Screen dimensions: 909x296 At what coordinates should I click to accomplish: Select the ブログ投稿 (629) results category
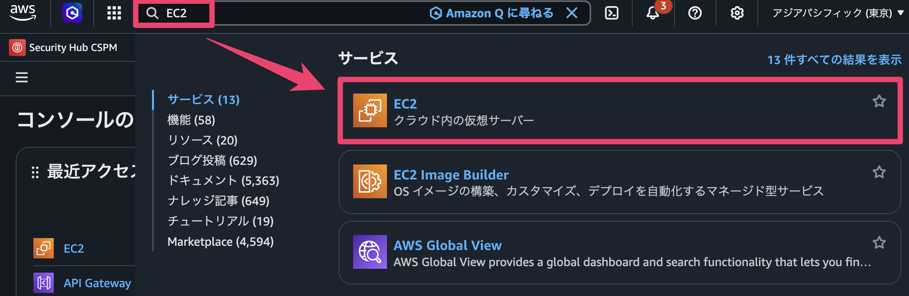tap(212, 160)
